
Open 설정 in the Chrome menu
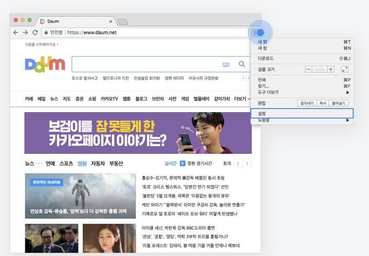302,114
